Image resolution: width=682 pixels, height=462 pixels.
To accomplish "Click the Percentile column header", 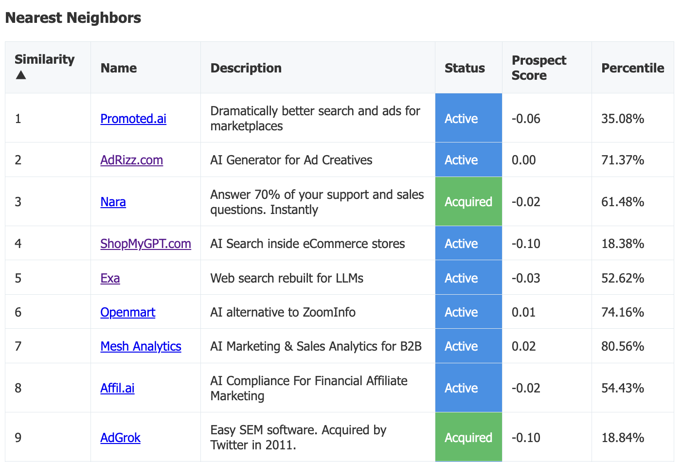I will tap(632, 68).
